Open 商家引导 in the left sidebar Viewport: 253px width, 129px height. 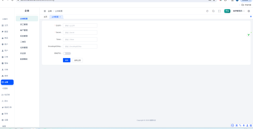pos(7,107)
